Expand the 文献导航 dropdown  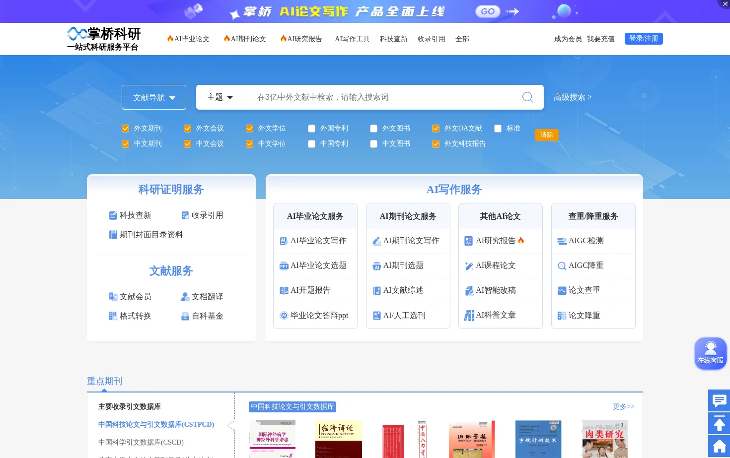(154, 97)
